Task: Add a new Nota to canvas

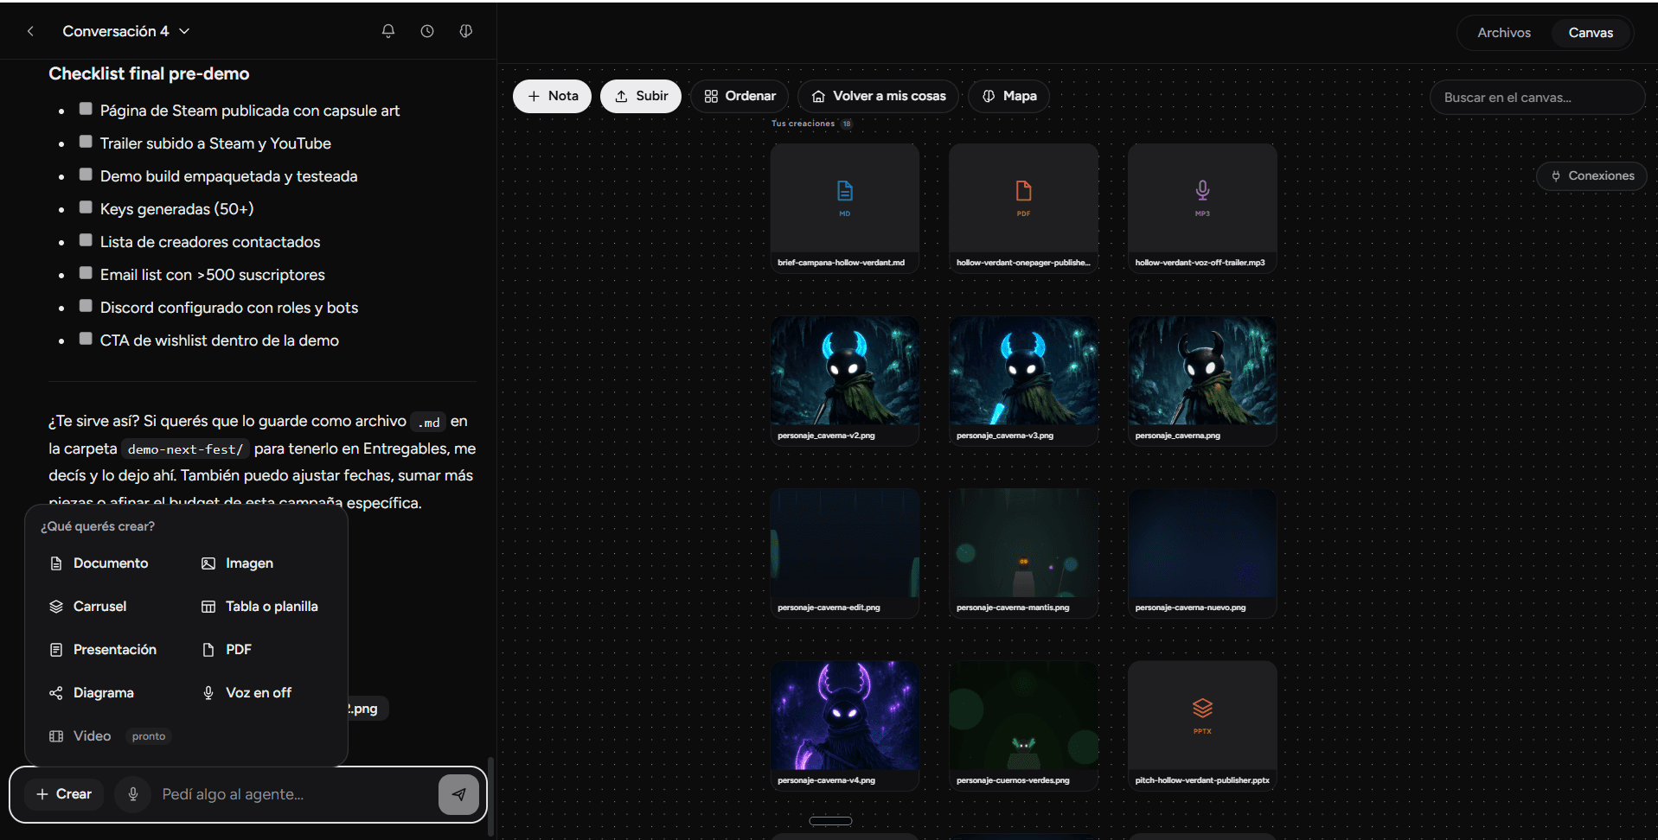Action: pyautogui.click(x=552, y=96)
